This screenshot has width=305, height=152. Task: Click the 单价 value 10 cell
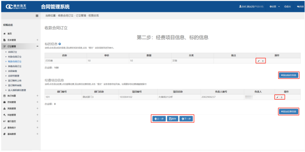click(108, 61)
